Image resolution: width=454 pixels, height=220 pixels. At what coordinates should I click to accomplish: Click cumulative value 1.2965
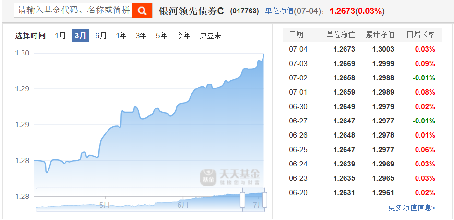click(383, 178)
